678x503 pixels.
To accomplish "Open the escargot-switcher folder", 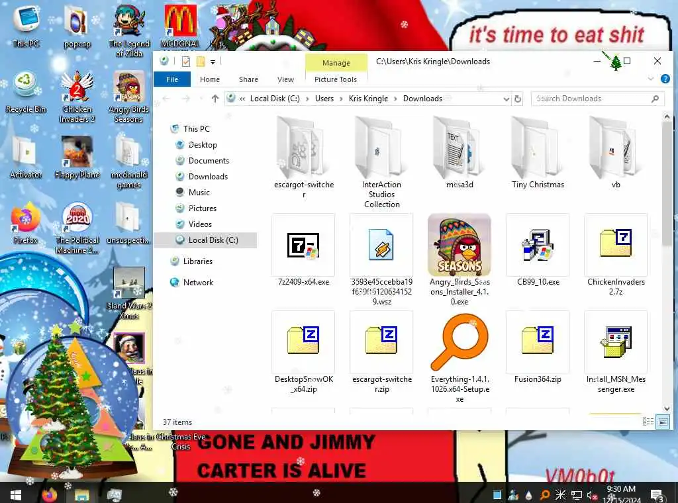I will click(x=303, y=158).
